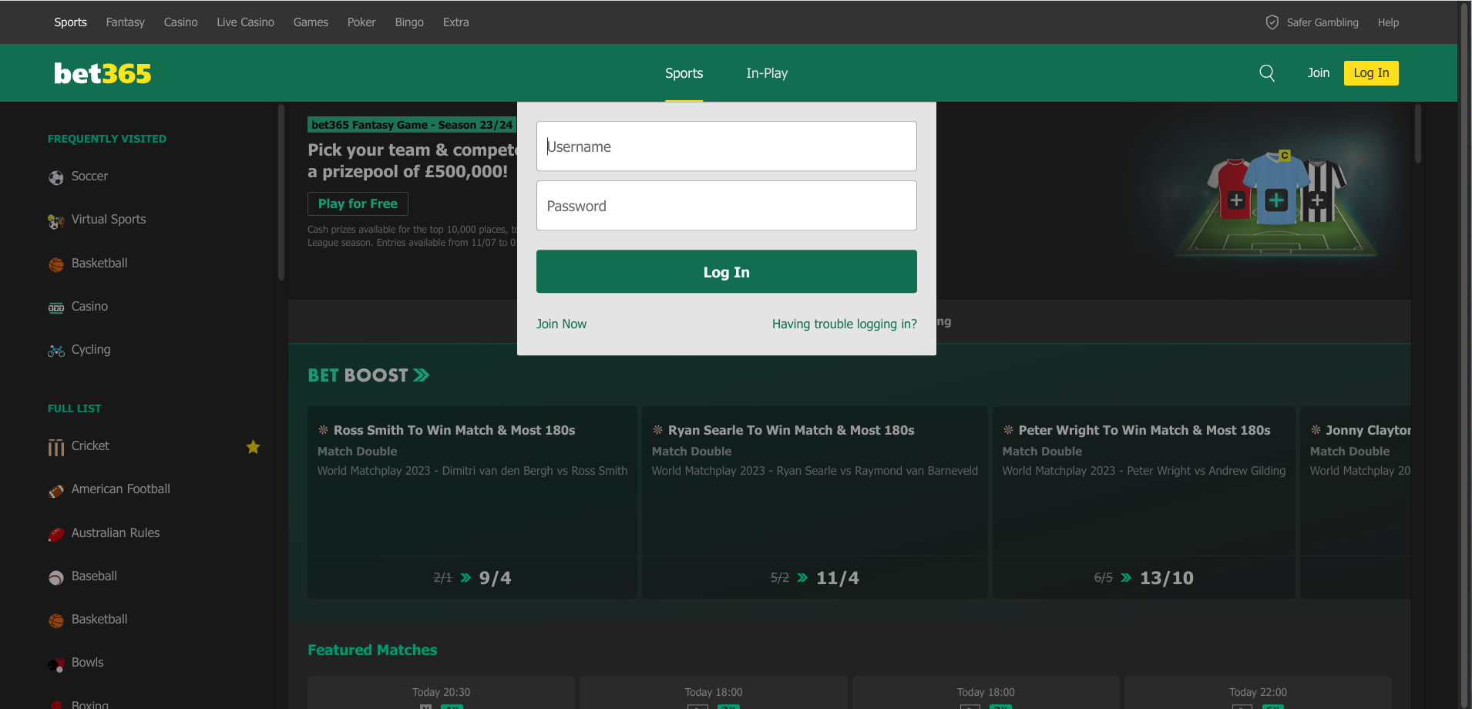The height and width of the screenshot is (709, 1472).
Task: Open the Poker menu item
Action: point(361,22)
